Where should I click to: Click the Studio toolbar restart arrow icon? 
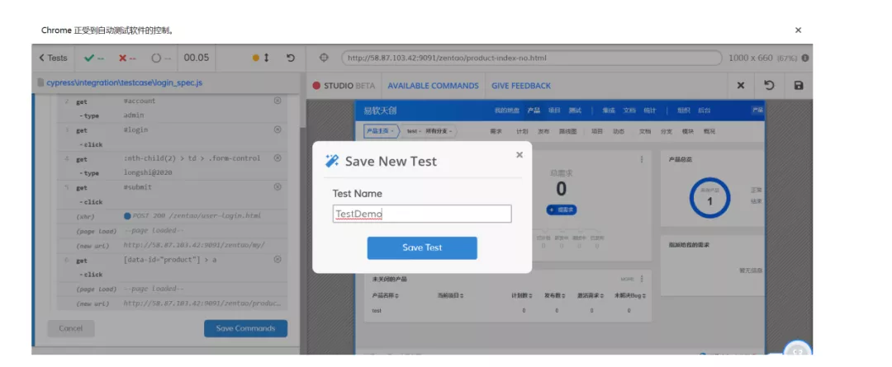click(x=769, y=86)
